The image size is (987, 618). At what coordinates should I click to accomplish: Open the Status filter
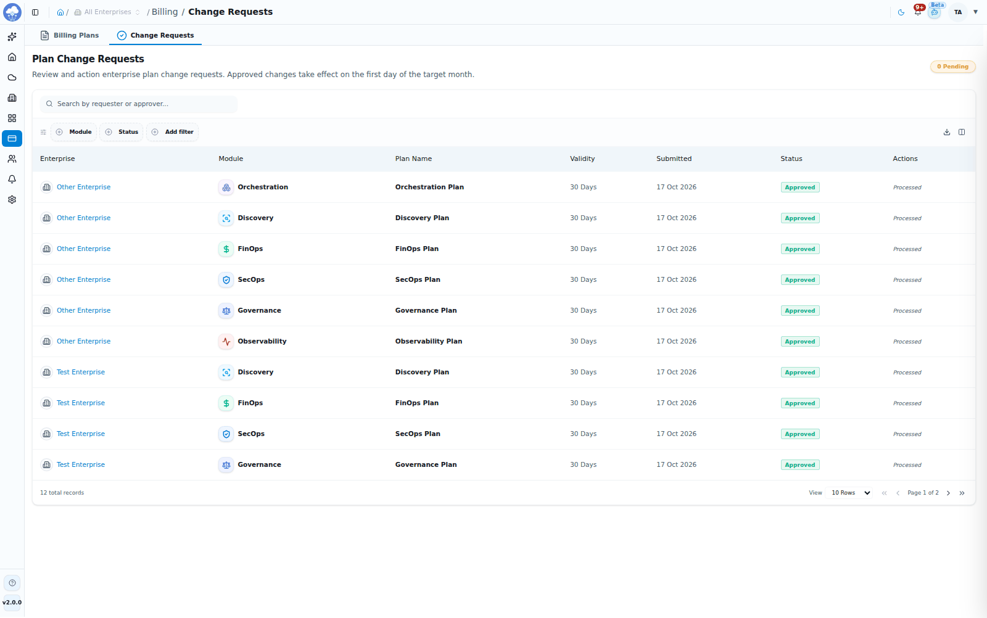coord(122,132)
